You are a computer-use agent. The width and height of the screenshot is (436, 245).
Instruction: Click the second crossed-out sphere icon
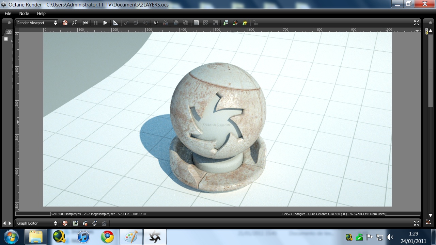[186, 23]
